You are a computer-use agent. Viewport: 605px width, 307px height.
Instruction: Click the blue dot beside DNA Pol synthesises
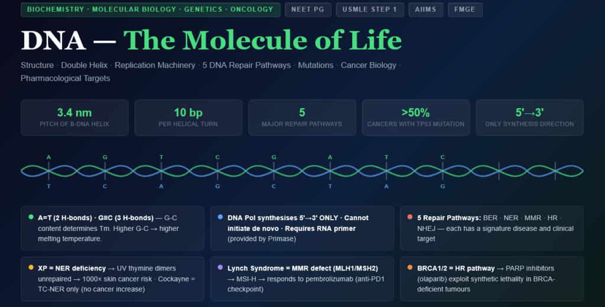[220, 217]
